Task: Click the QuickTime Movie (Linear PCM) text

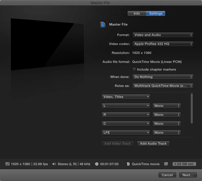Action: (x=157, y=62)
